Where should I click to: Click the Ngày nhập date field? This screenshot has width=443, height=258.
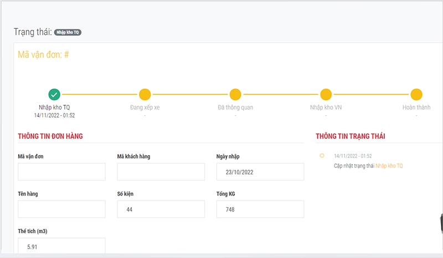coord(260,172)
